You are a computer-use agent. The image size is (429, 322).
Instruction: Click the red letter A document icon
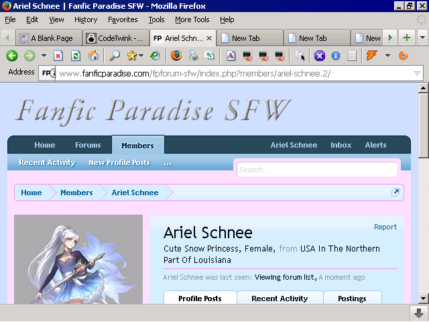(231, 56)
